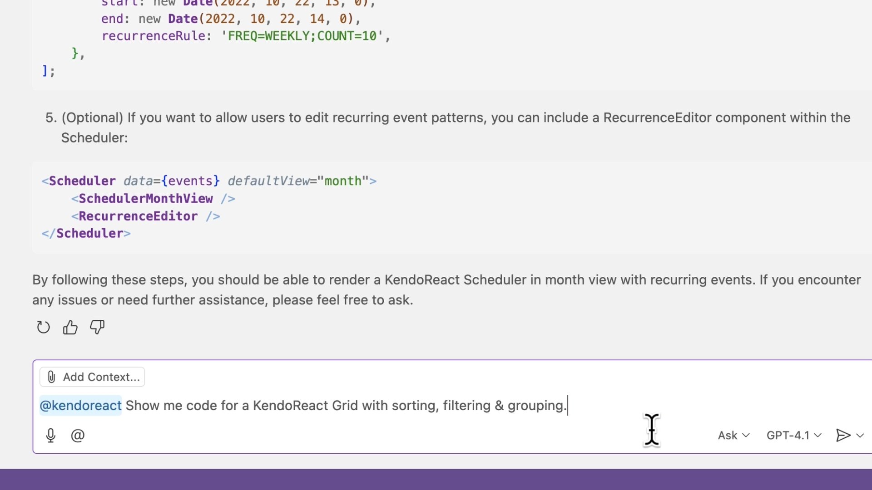Viewport: 872px width, 490px height.
Task: Click the step 5 Optional paragraph
Action: (x=447, y=127)
